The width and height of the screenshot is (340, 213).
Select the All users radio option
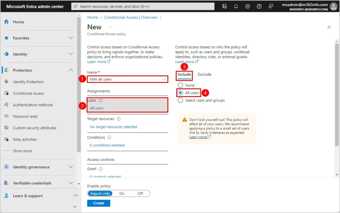[x=181, y=93]
